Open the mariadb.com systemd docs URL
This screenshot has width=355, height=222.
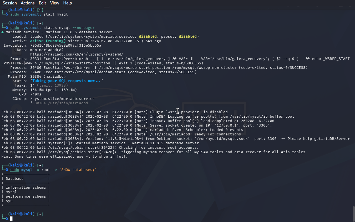[77, 54]
